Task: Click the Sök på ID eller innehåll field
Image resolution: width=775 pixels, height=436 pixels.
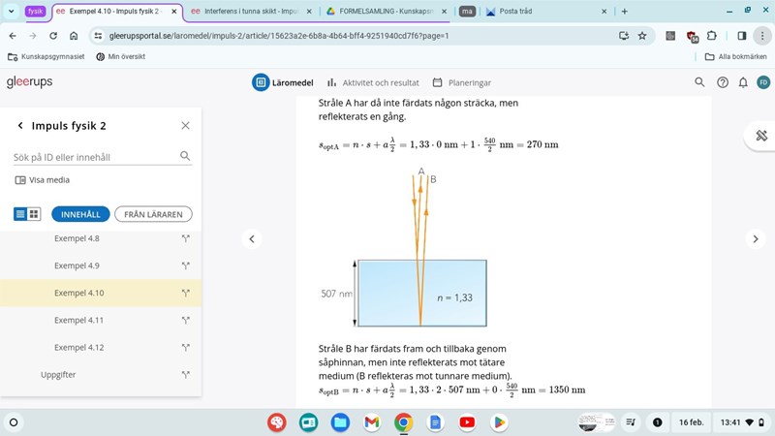Action: point(94,156)
